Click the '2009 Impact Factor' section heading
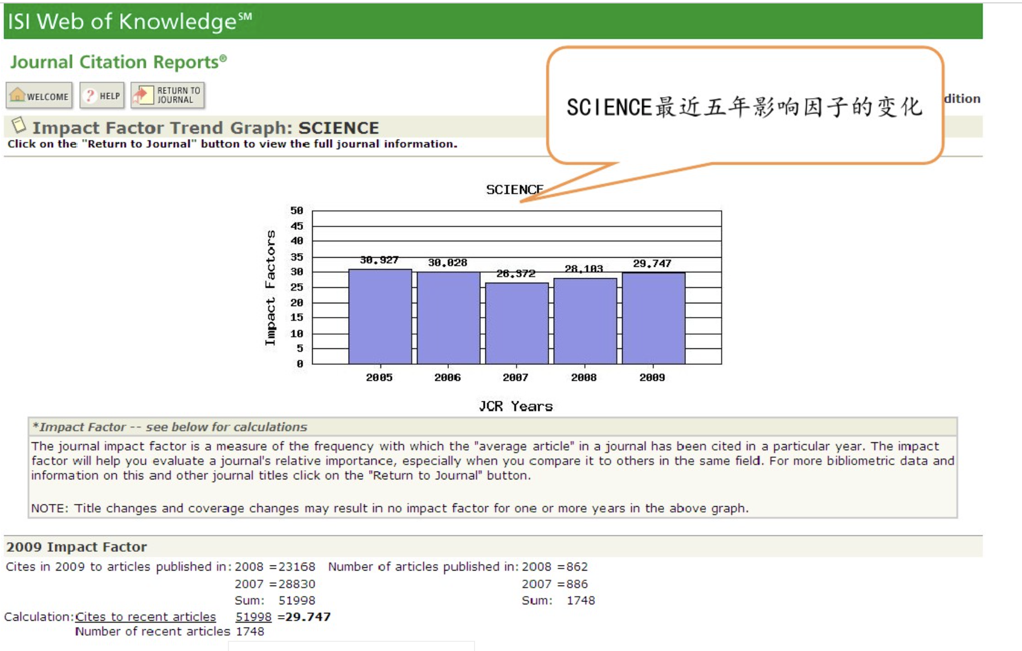 coord(77,547)
